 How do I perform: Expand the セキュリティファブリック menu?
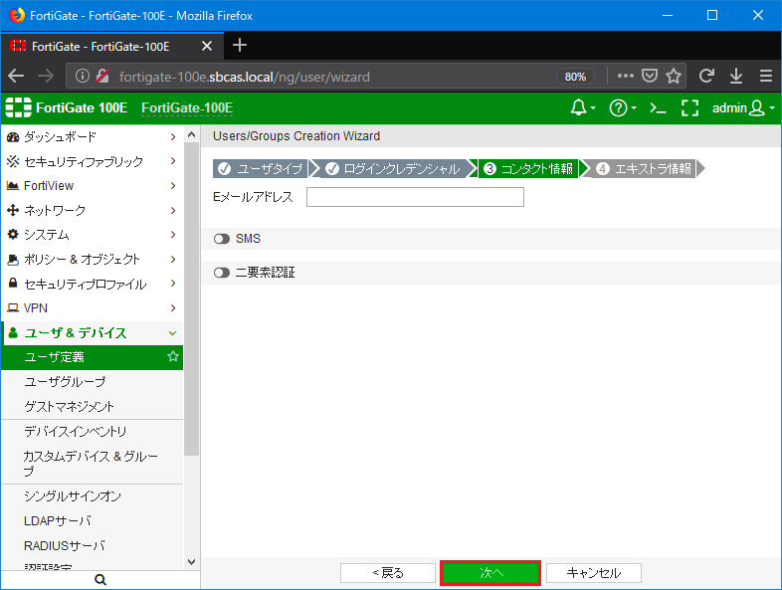[92, 161]
